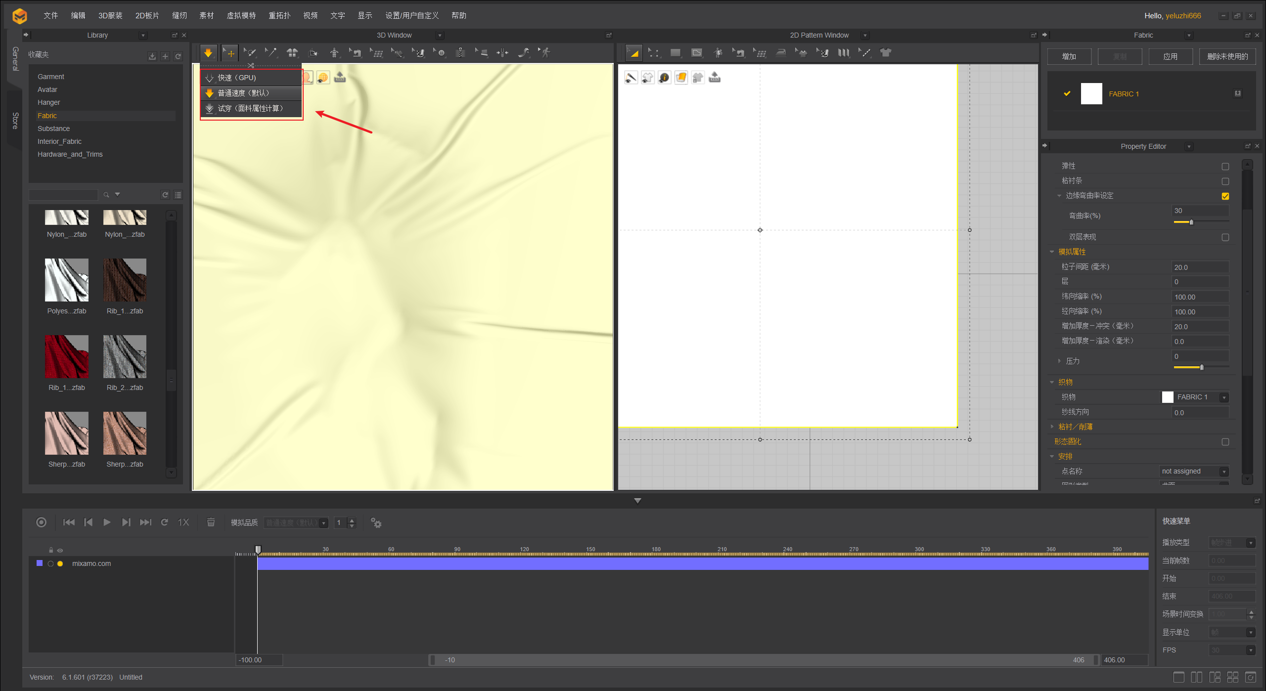
Task: Open the 点名称 not assigned dropdown
Action: (x=1224, y=472)
